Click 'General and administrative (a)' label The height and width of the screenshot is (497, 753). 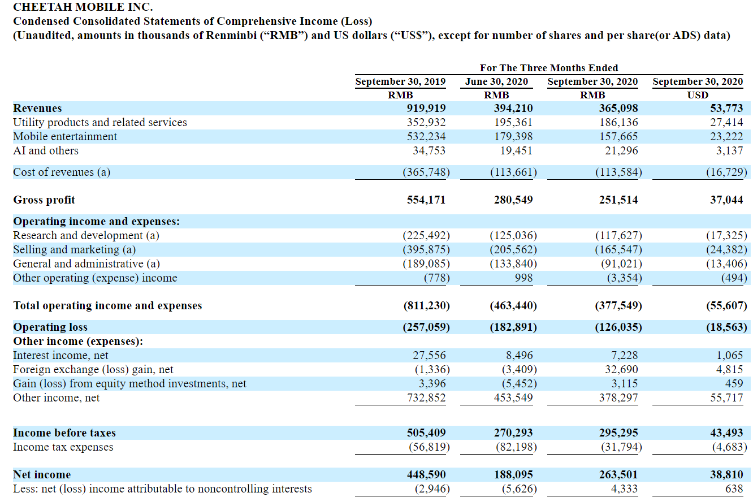coord(86,263)
